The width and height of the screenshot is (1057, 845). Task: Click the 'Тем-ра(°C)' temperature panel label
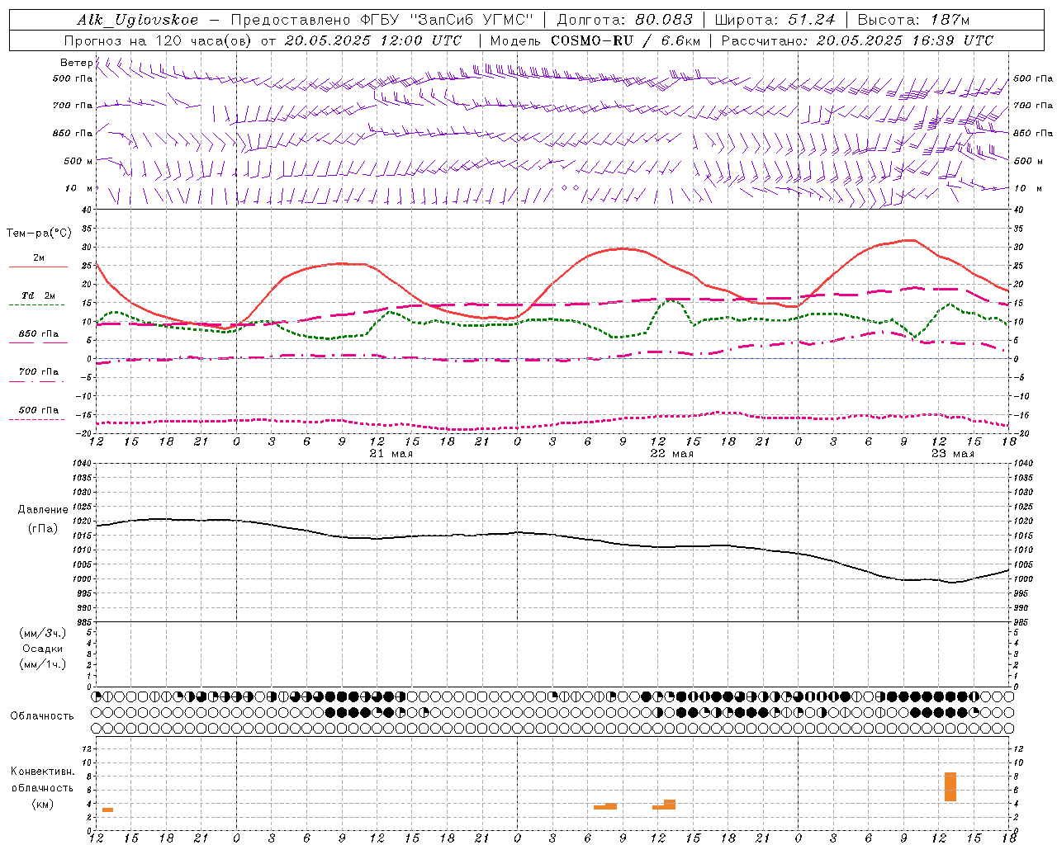click(x=39, y=234)
